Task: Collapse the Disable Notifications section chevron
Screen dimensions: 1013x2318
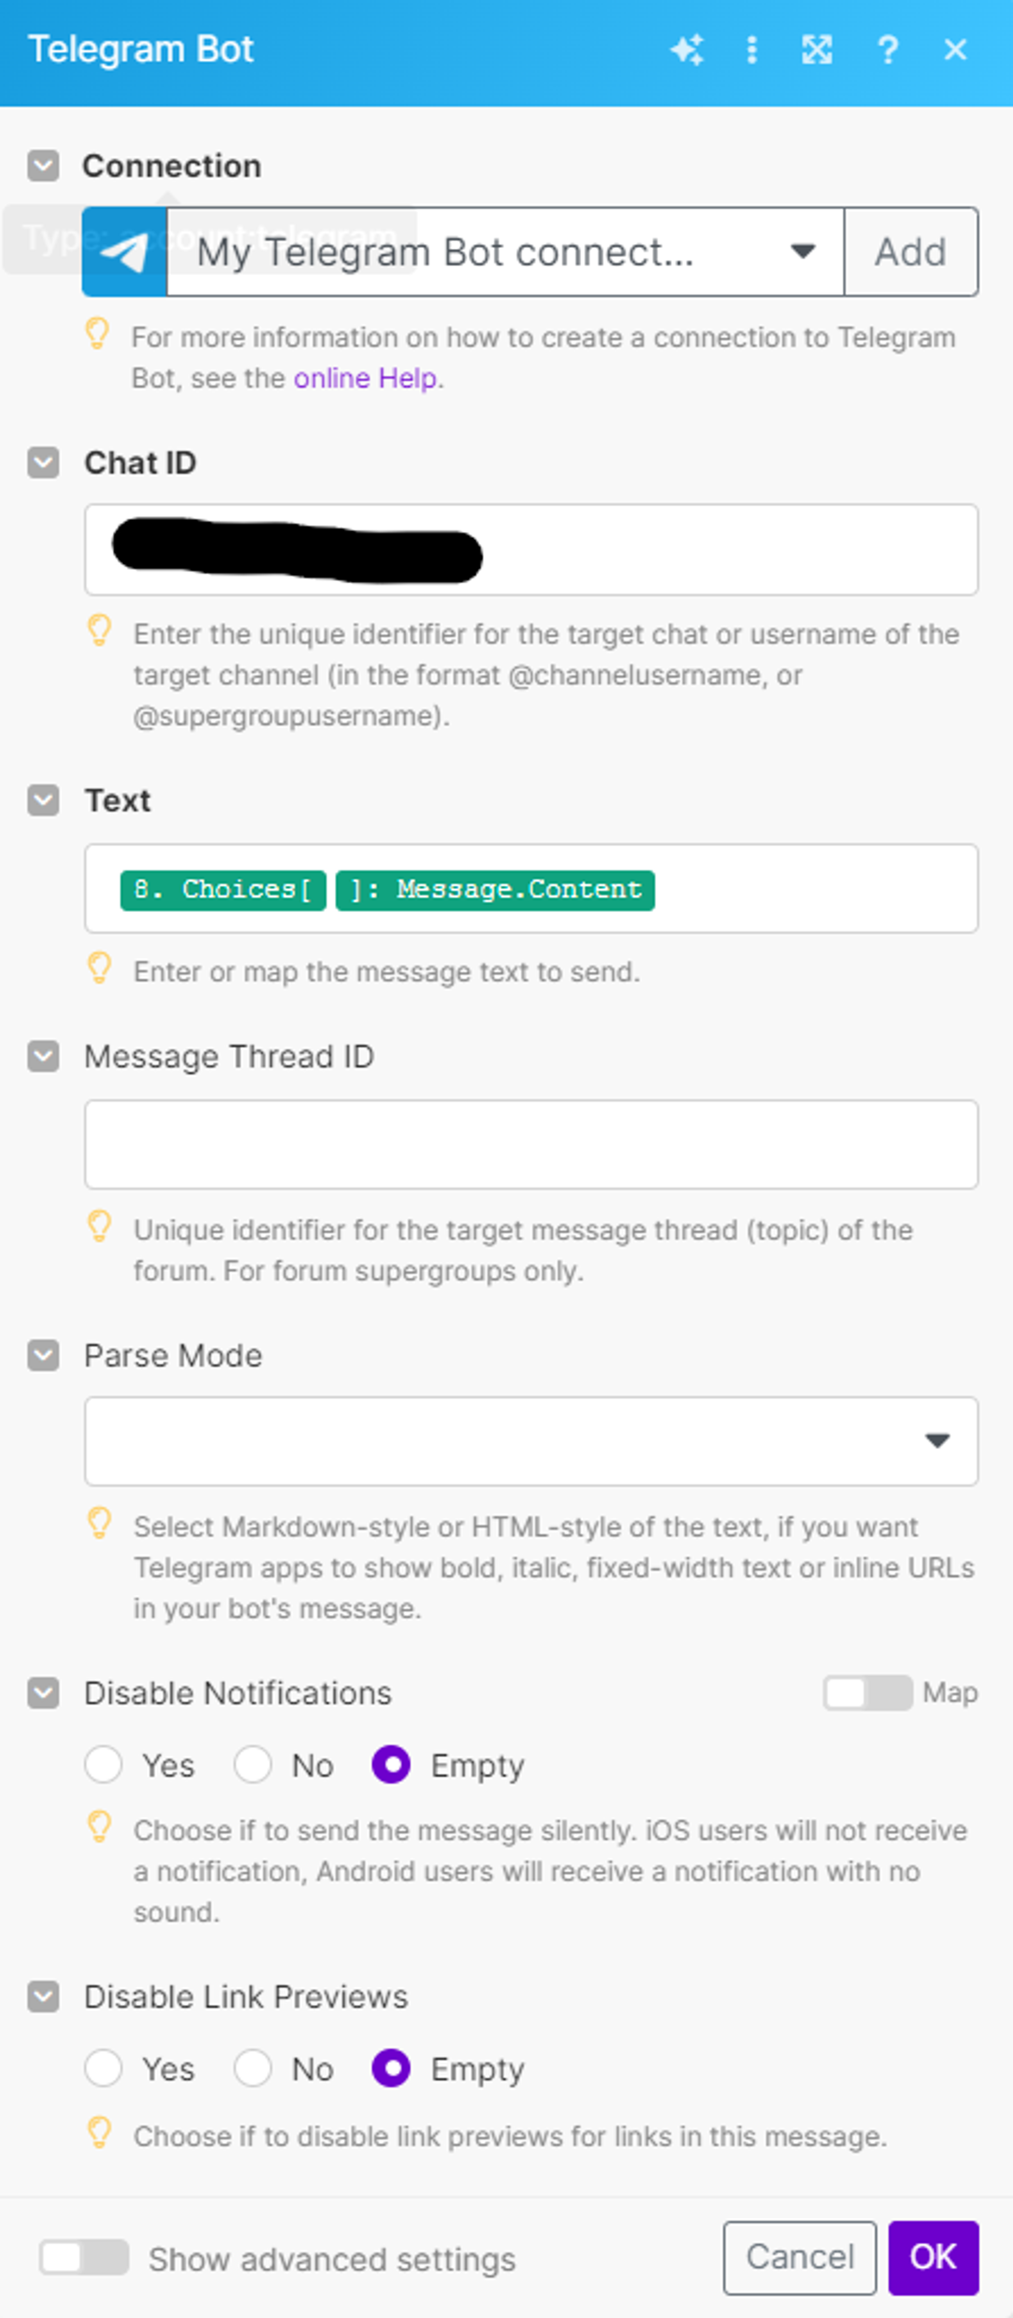Action: tap(43, 1693)
